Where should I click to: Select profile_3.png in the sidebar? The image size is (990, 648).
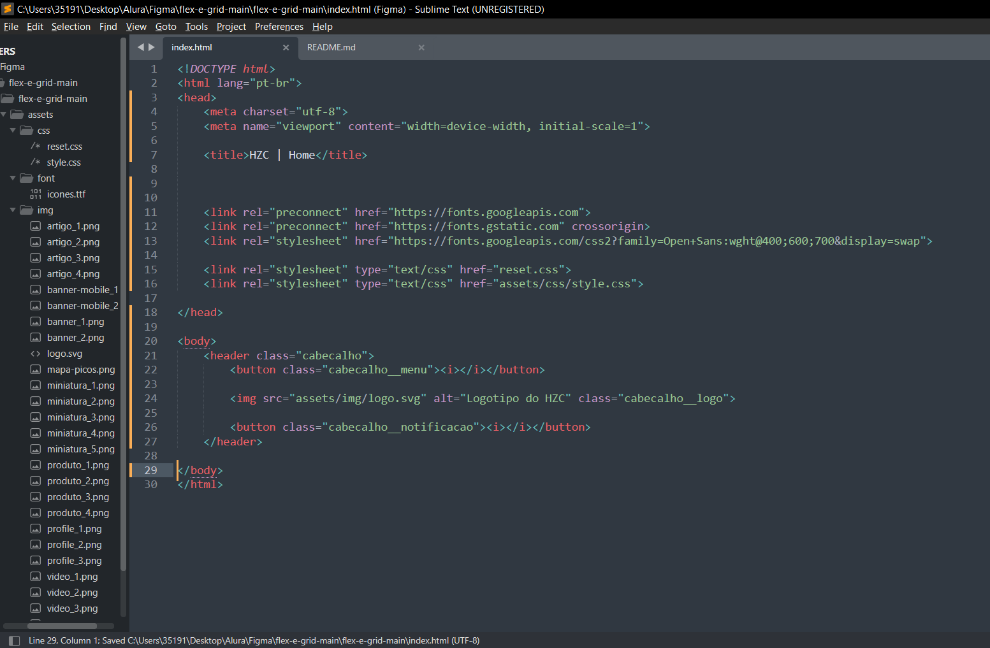(x=74, y=561)
